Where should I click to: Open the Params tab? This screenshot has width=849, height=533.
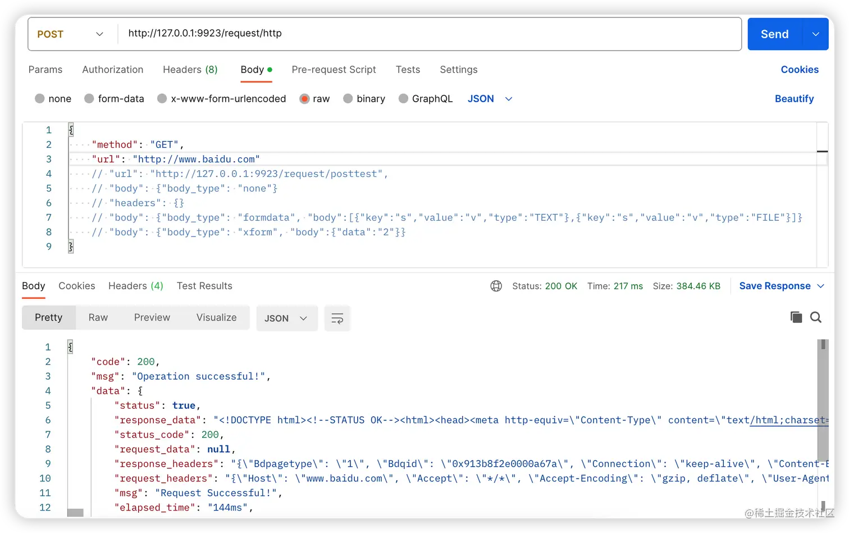45,70
